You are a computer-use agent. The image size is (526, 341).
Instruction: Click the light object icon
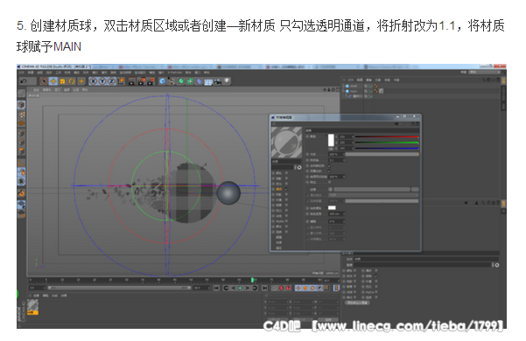point(227,81)
